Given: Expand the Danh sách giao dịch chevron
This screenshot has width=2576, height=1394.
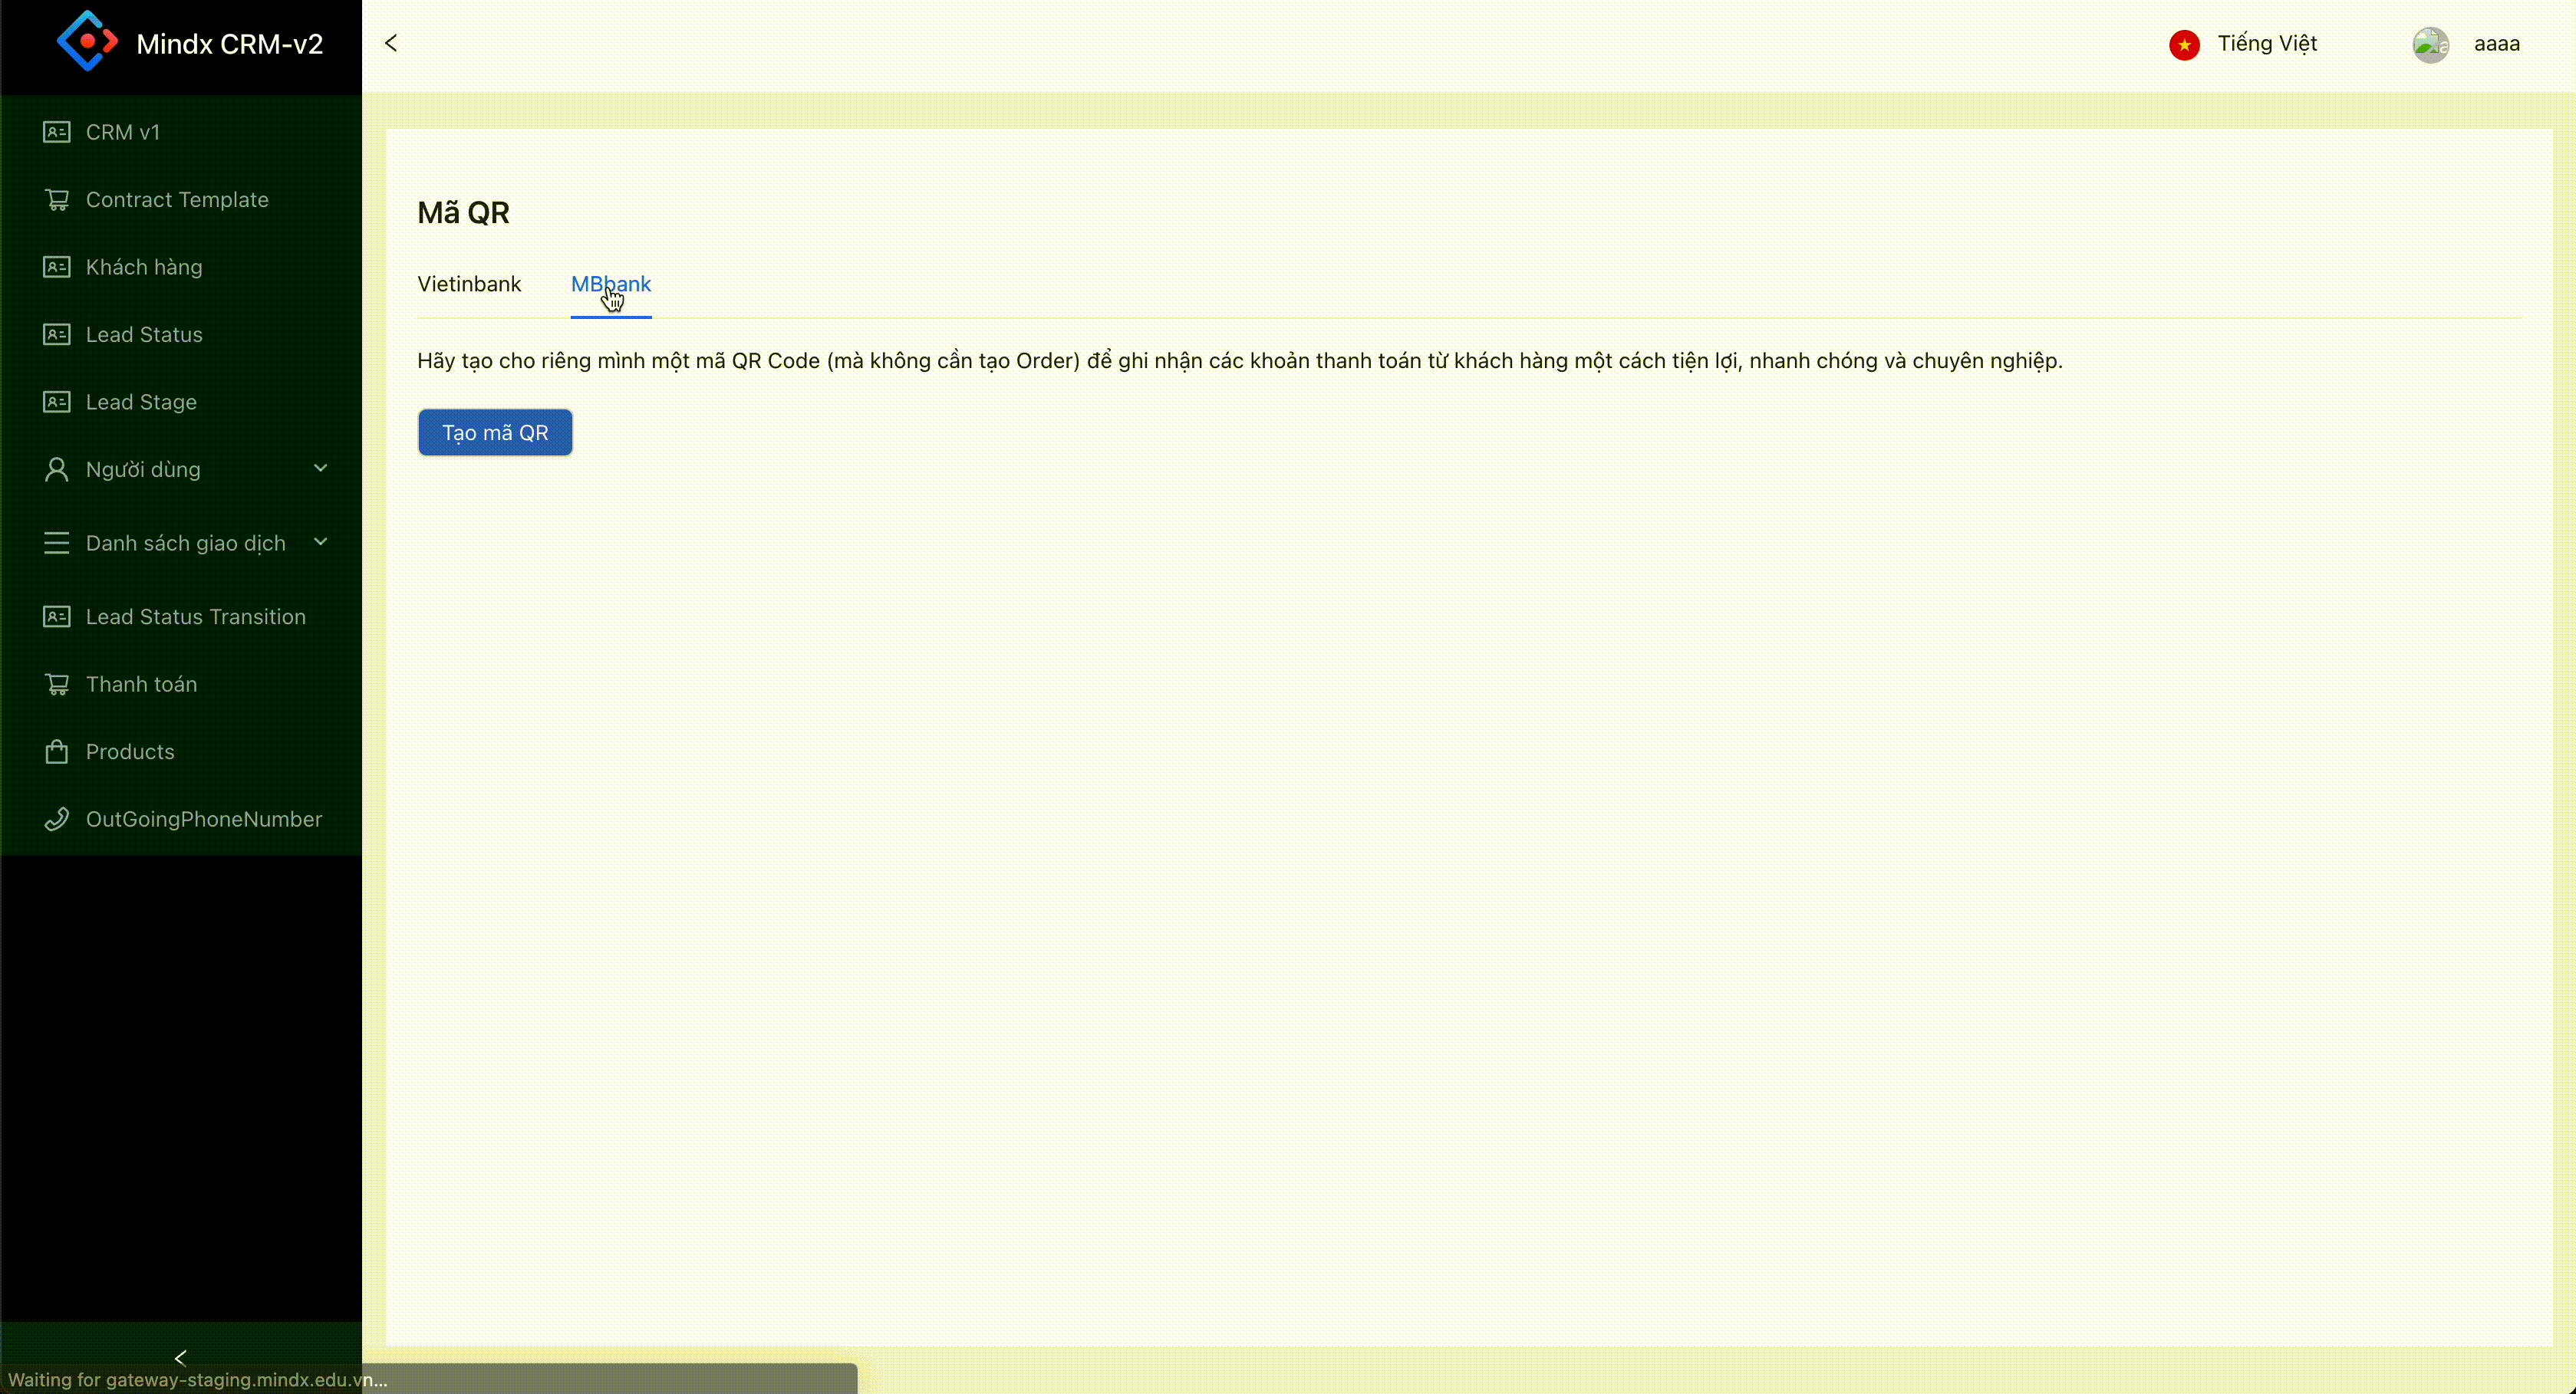Looking at the screenshot, I should (320, 541).
